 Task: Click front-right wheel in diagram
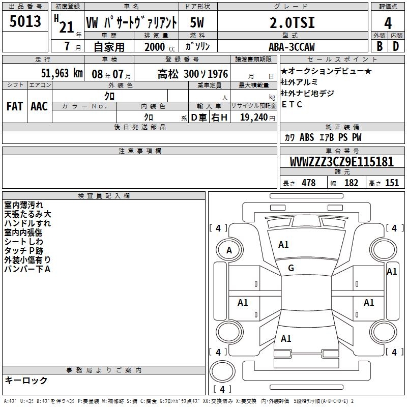tap(383, 250)
